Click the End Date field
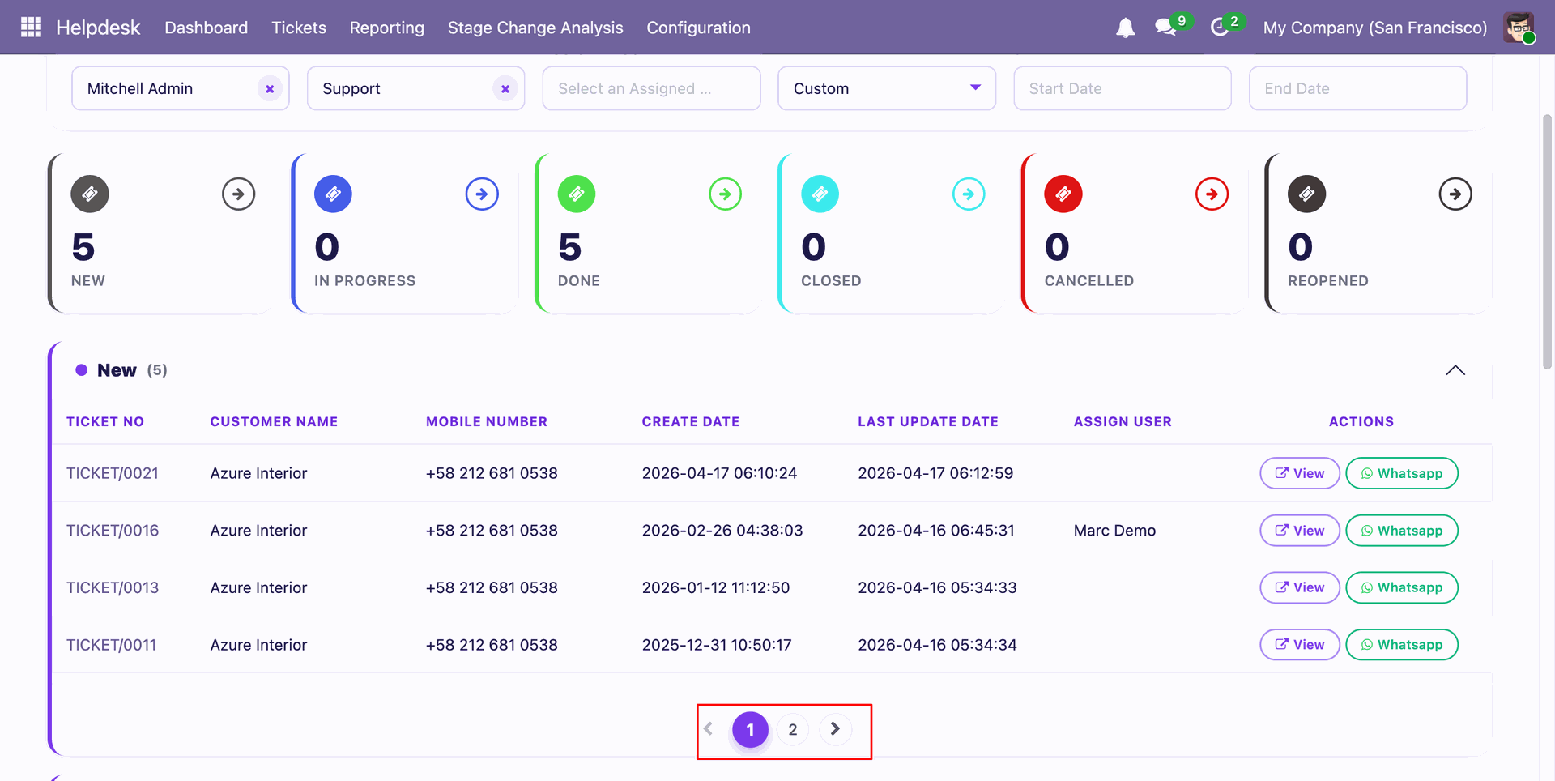This screenshot has height=781, width=1555. click(1358, 88)
